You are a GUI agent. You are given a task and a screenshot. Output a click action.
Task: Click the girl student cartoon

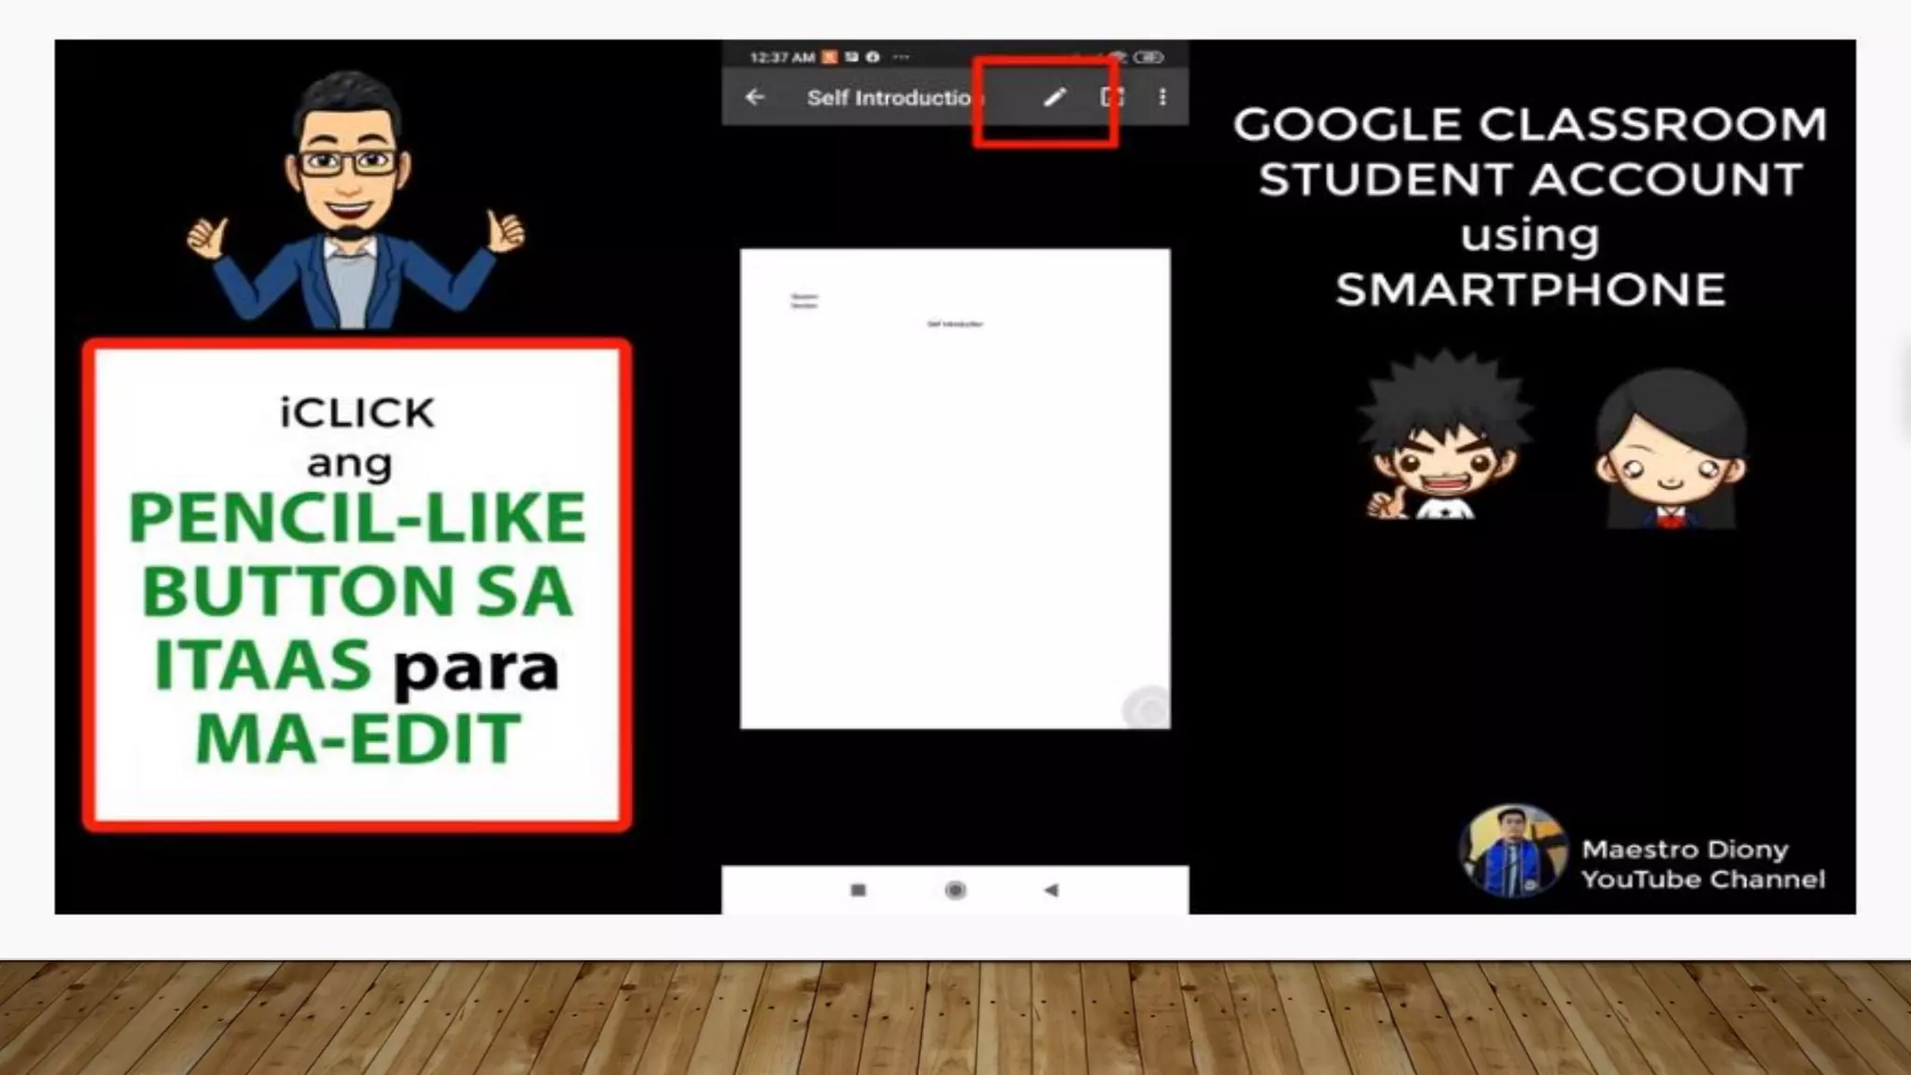[1670, 450]
